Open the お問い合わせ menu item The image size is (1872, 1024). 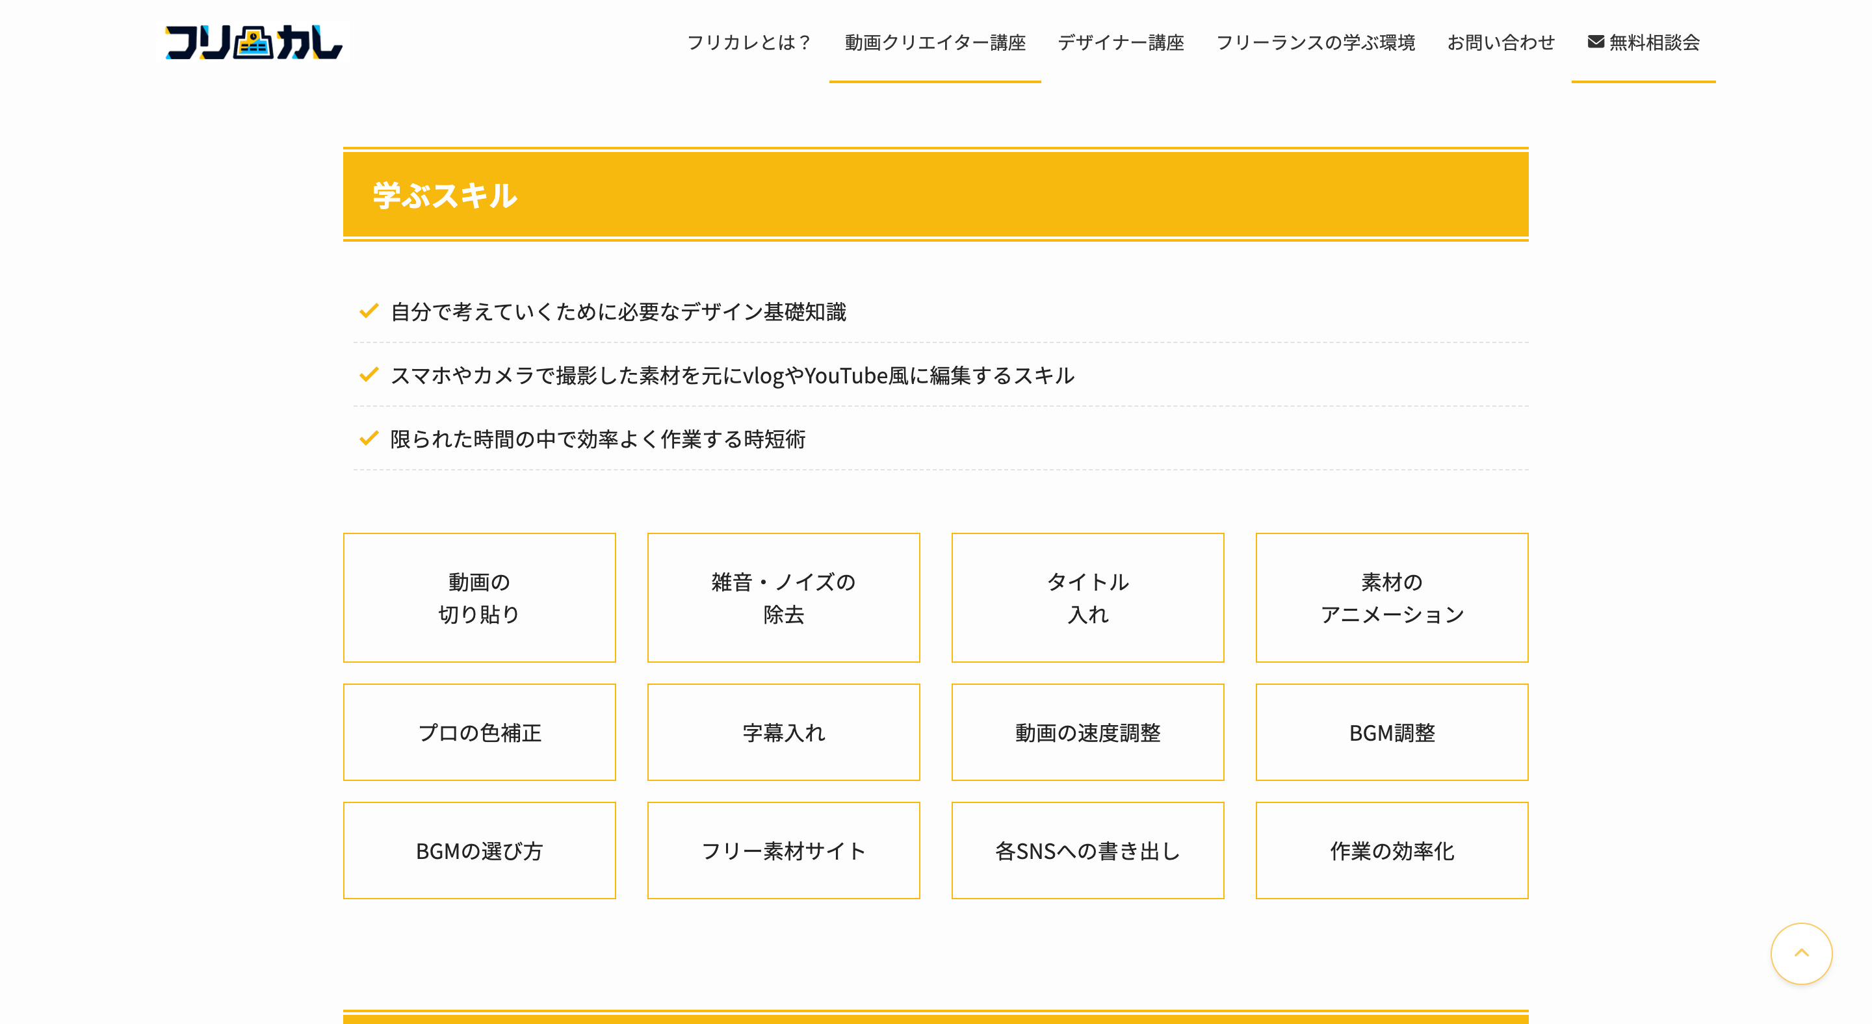pos(1501,42)
